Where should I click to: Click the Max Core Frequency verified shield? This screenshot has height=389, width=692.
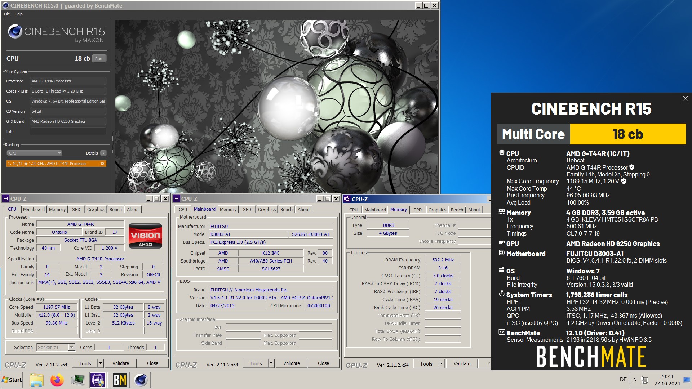click(x=624, y=181)
